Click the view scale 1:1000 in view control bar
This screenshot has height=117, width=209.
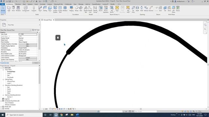point(45,109)
